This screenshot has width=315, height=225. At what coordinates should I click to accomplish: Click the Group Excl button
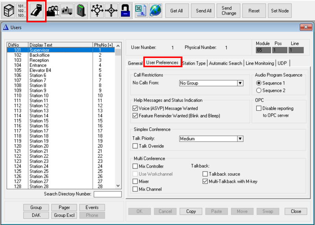tap(64, 215)
